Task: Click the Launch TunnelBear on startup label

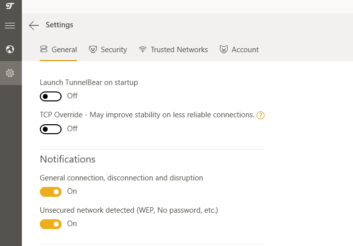Action: point(88,82)
